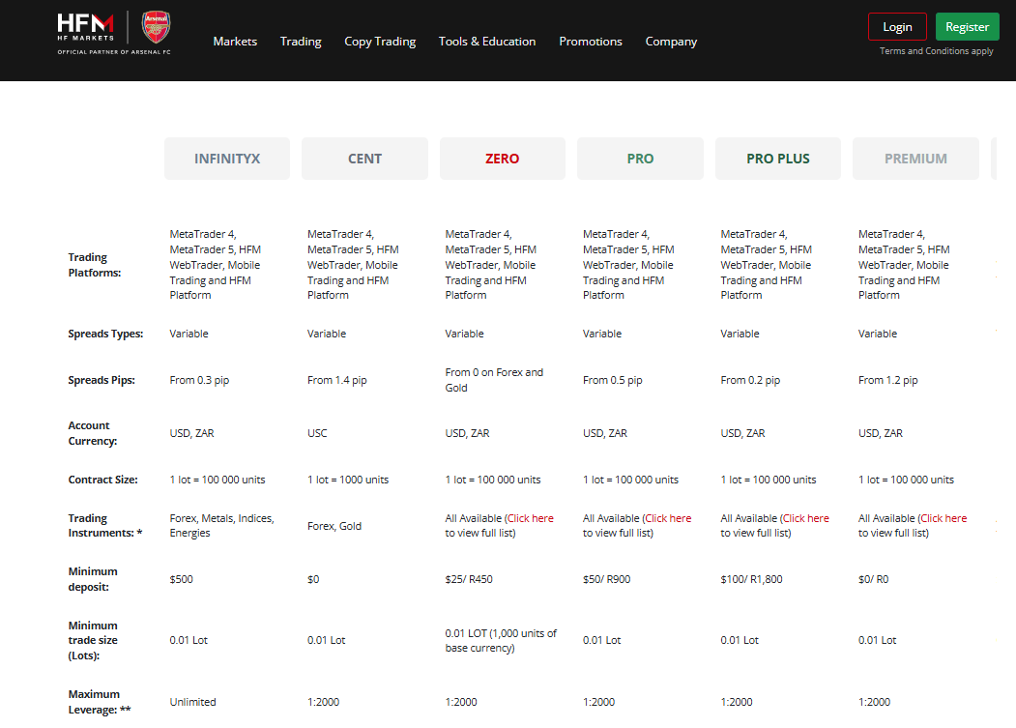
Task: Click the PREMIUM column 'Click here' link
Action: click(943, 518)
